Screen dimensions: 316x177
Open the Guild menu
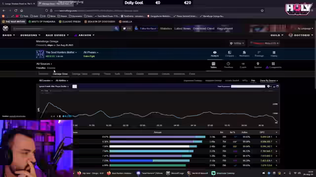[276, 35]
